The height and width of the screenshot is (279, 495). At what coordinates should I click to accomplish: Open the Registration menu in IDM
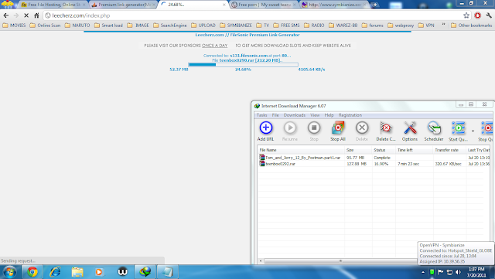coord(350,115)
